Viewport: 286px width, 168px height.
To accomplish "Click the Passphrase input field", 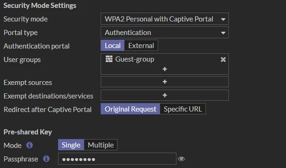I will (117, 159).
